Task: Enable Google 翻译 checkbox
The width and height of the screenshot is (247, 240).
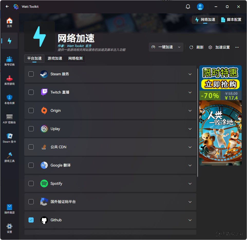Action: tap(31, 165)
